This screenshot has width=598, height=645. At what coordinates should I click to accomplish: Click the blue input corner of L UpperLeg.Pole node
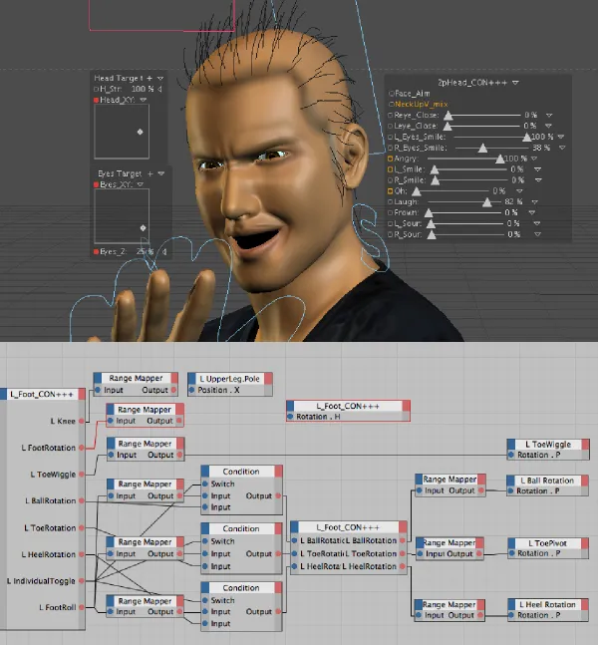191,379
